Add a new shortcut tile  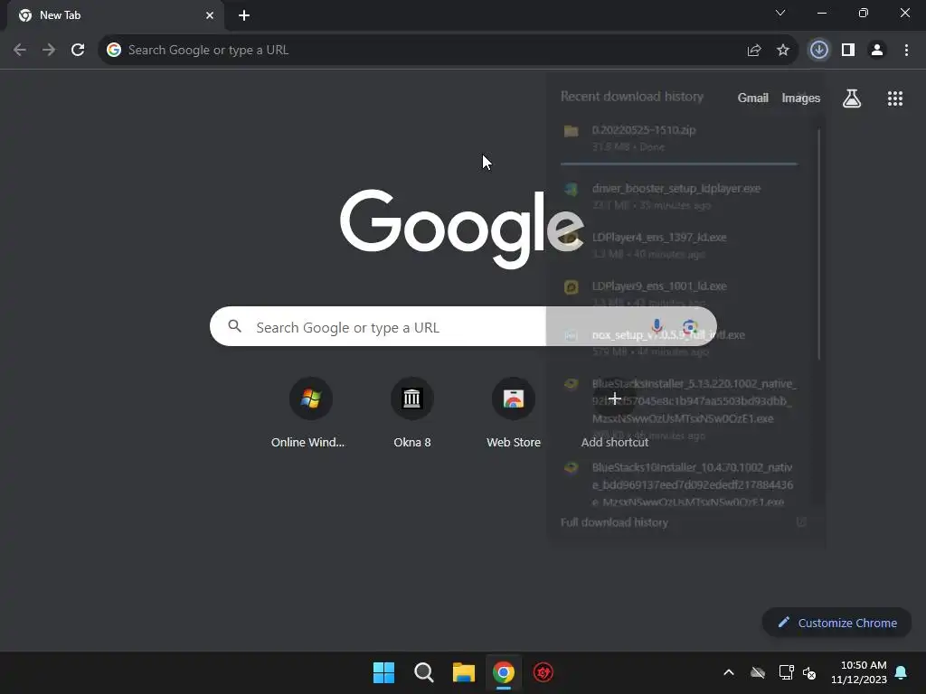tap(615, 413)
